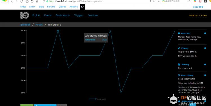Click Feeds in the breadcrumb
This screenshot has width=211, height=106.
click(39, 25)
